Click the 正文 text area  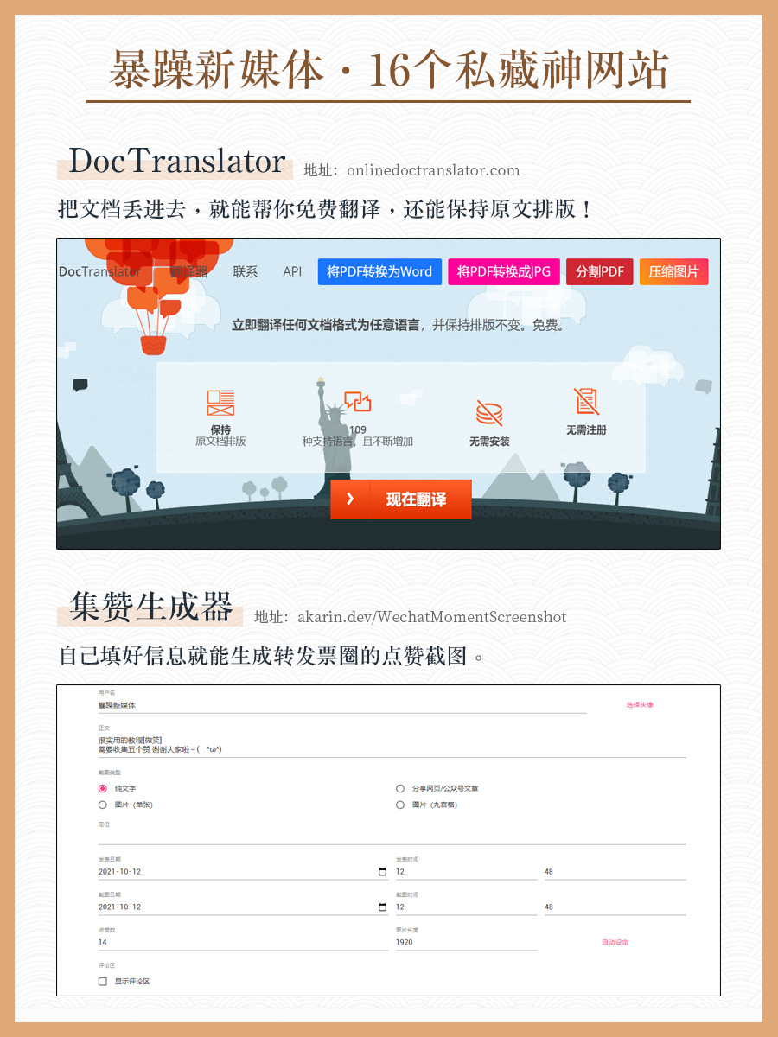tap(392, 745)
